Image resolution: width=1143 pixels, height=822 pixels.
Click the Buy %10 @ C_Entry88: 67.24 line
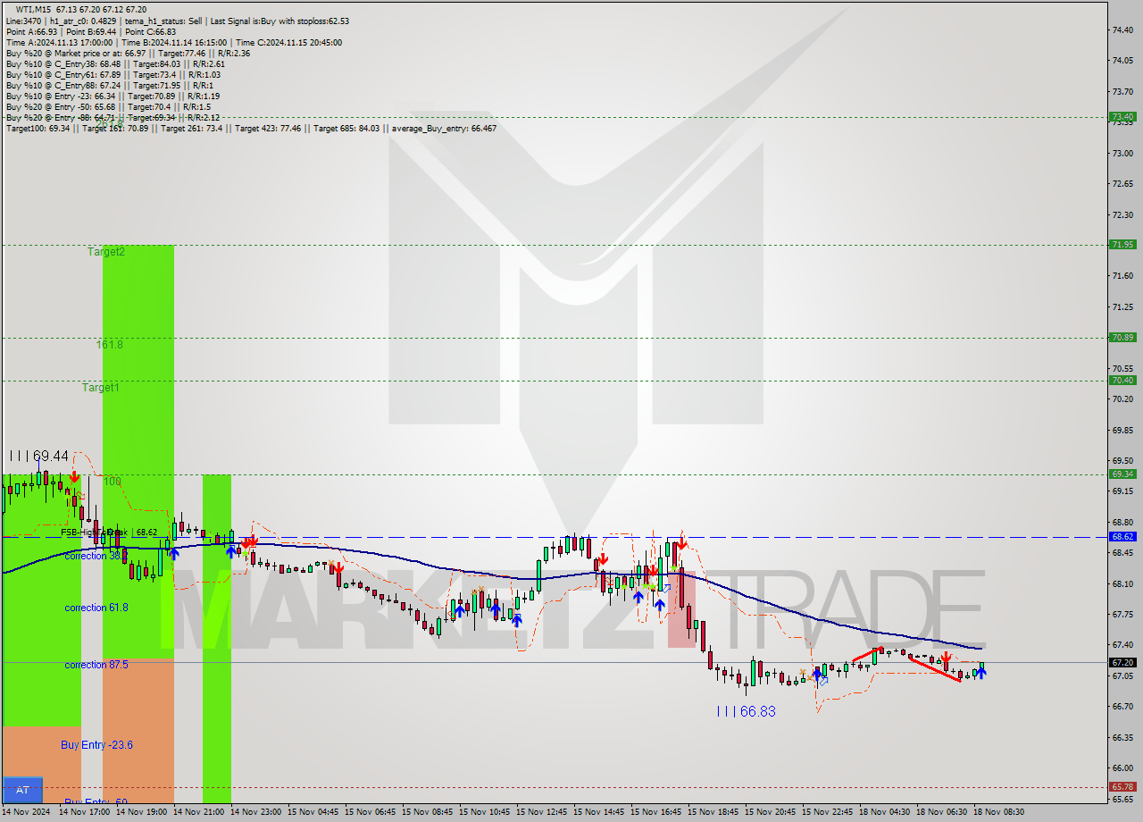point(109,85)
